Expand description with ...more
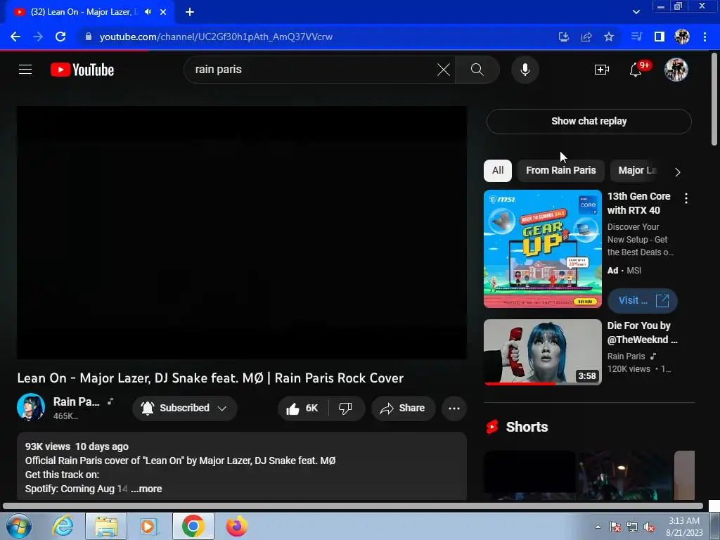Viewport: 720px width, 540px height. tap(146, 489)
